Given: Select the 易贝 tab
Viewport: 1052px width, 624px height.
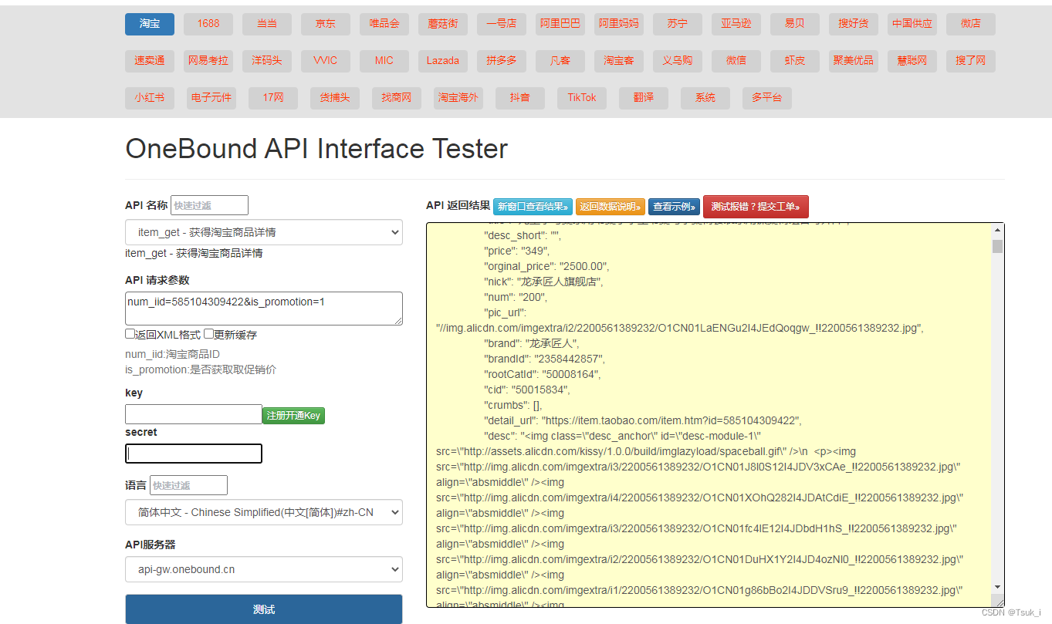Looking at the screenshot, I should coord(795,24).
